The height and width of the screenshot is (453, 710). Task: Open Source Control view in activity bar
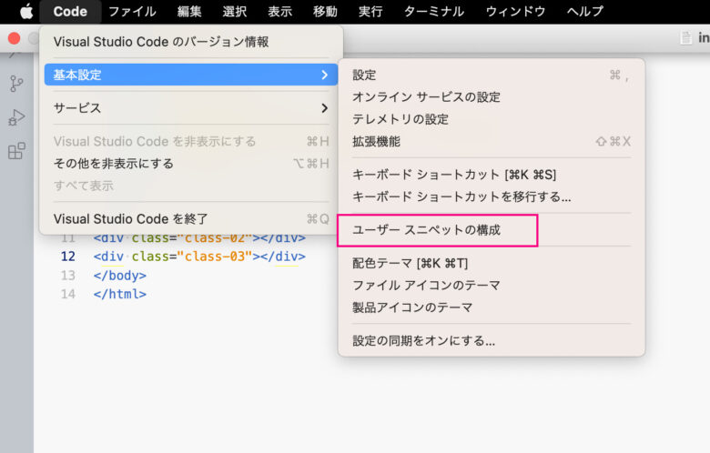click(16, 84)
